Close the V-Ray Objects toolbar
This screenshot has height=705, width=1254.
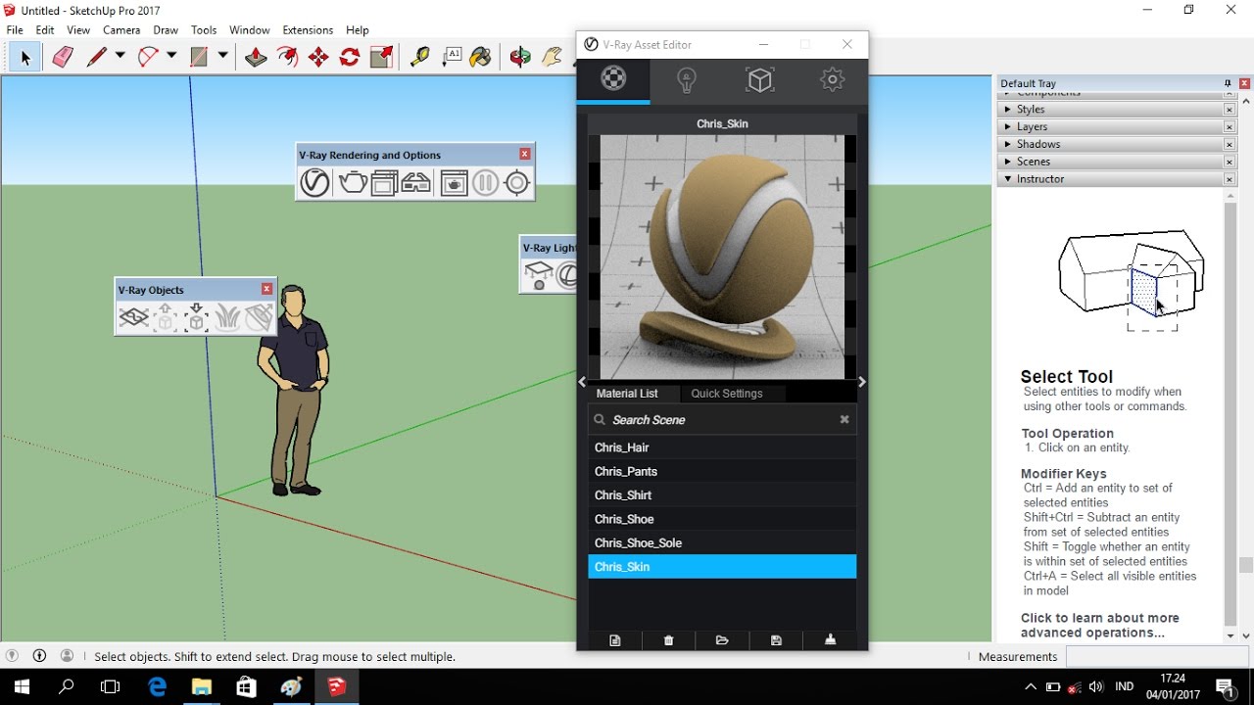point(266,289)
